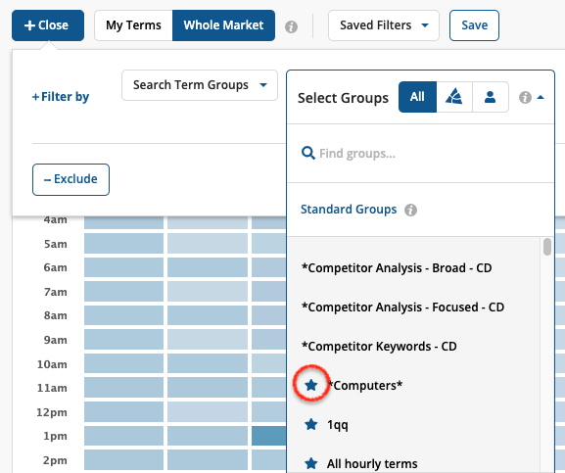This screenshot has height=473, width=565.
Task: Click second heatmap cell in 9am row
Action: click(x=208, y=340)
